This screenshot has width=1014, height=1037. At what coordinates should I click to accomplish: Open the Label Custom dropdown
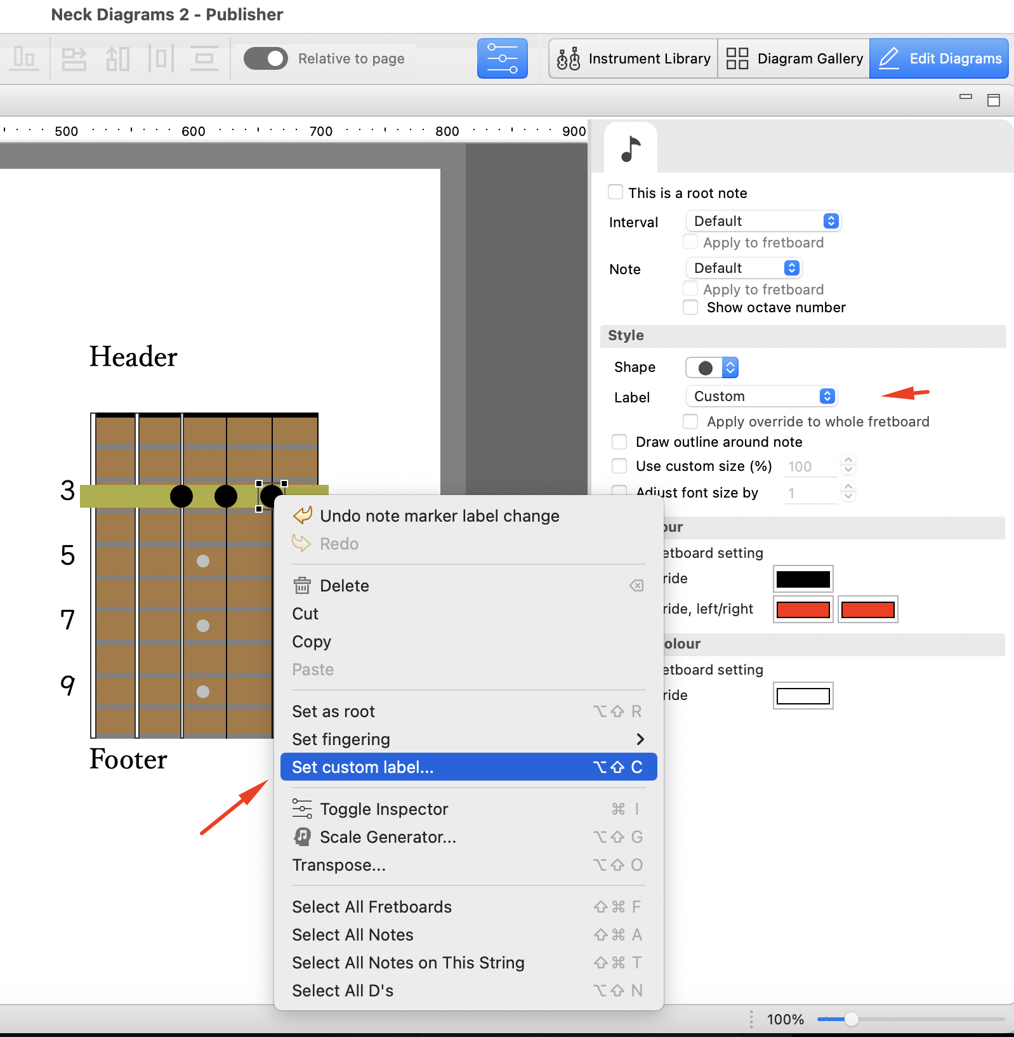click(761, 396)
